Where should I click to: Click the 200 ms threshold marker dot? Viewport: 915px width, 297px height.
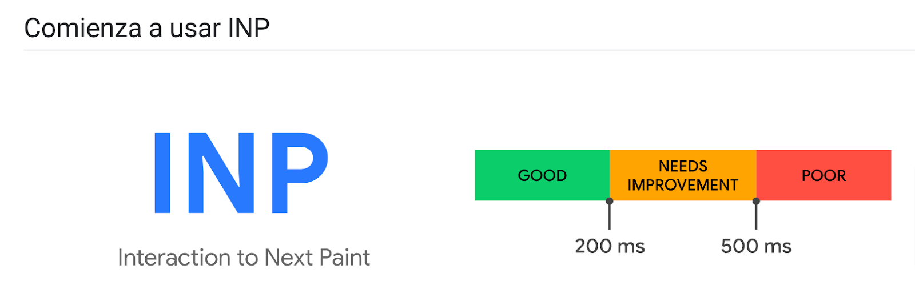pos(610,201)
